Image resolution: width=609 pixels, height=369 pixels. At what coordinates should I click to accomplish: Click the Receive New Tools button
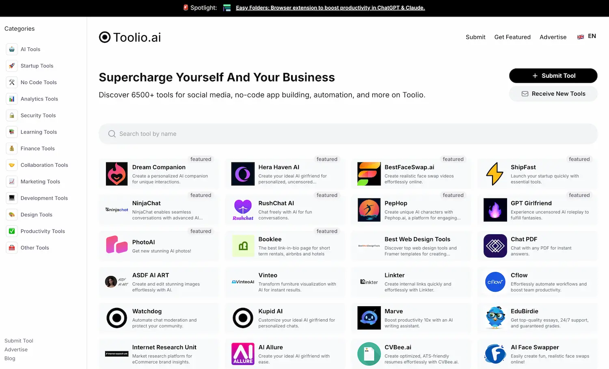553,94
